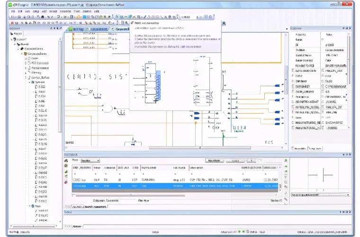Open the dropdown below the crosshair symbol preview
This screenshot has width=360, height=237.
(x=320, y=195)
